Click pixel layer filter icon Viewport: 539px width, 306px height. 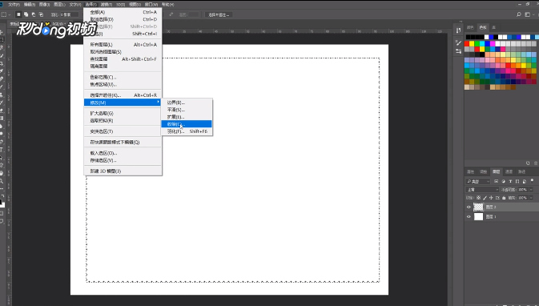click(x=496, y=181)
